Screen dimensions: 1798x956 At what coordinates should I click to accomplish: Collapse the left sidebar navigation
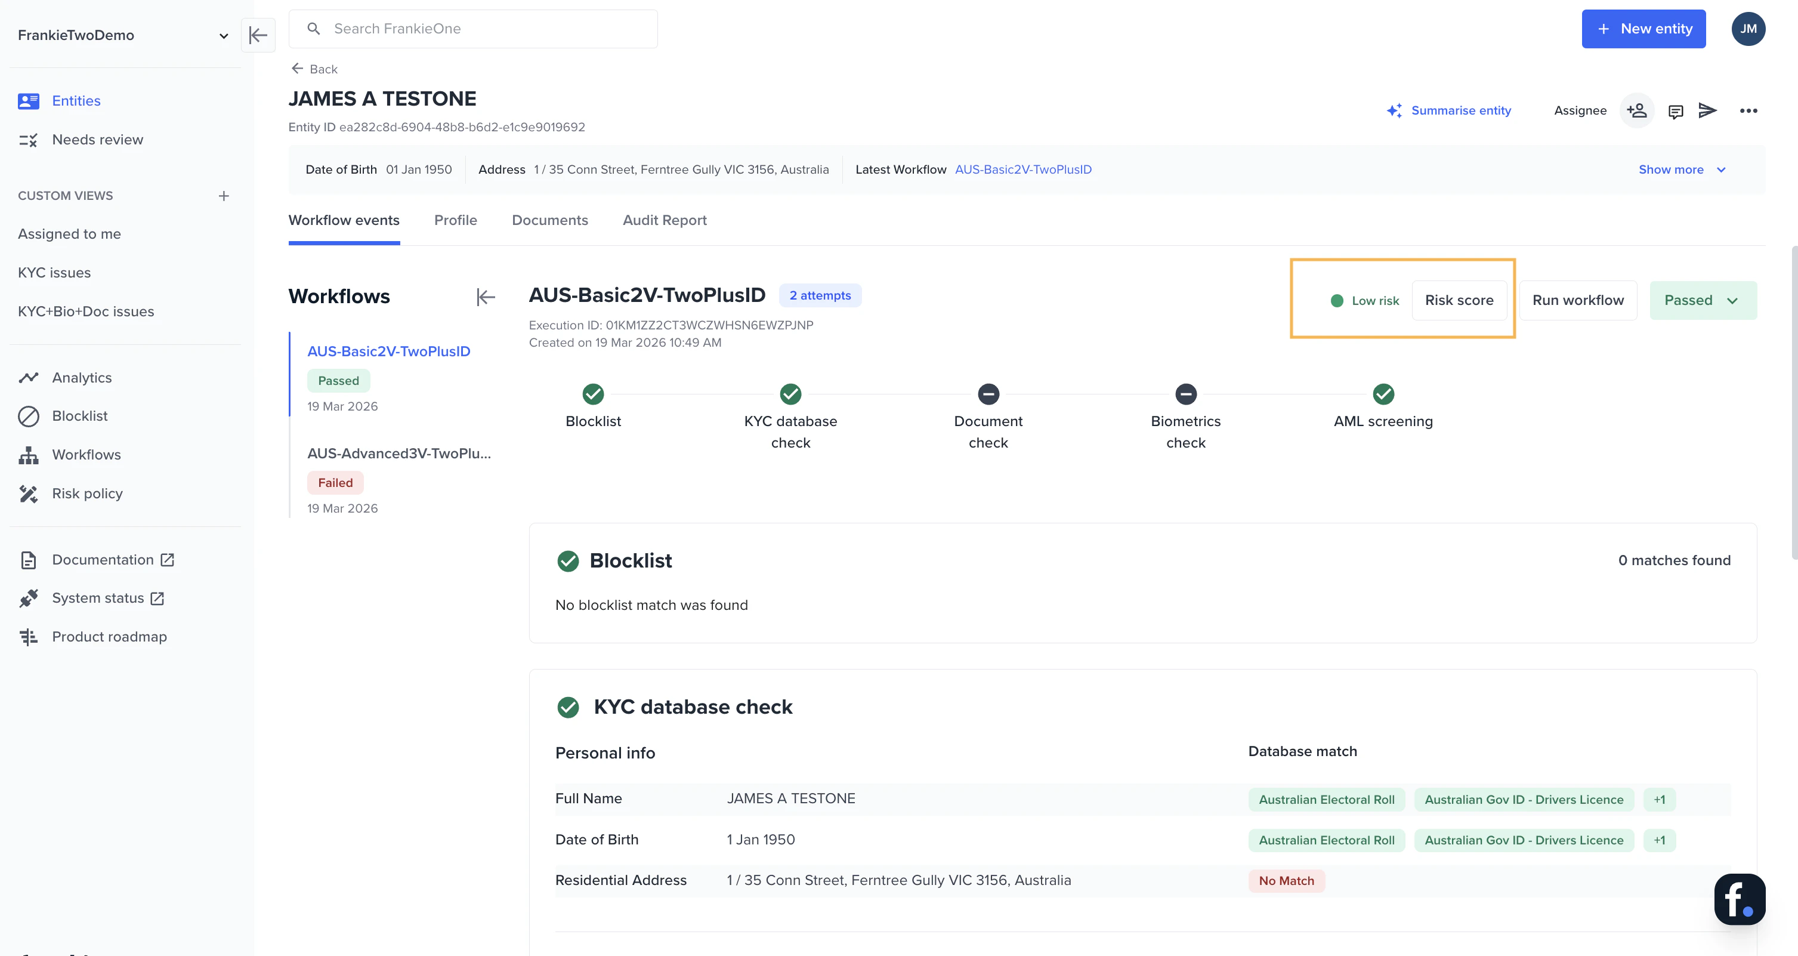(x=258, y=35)
